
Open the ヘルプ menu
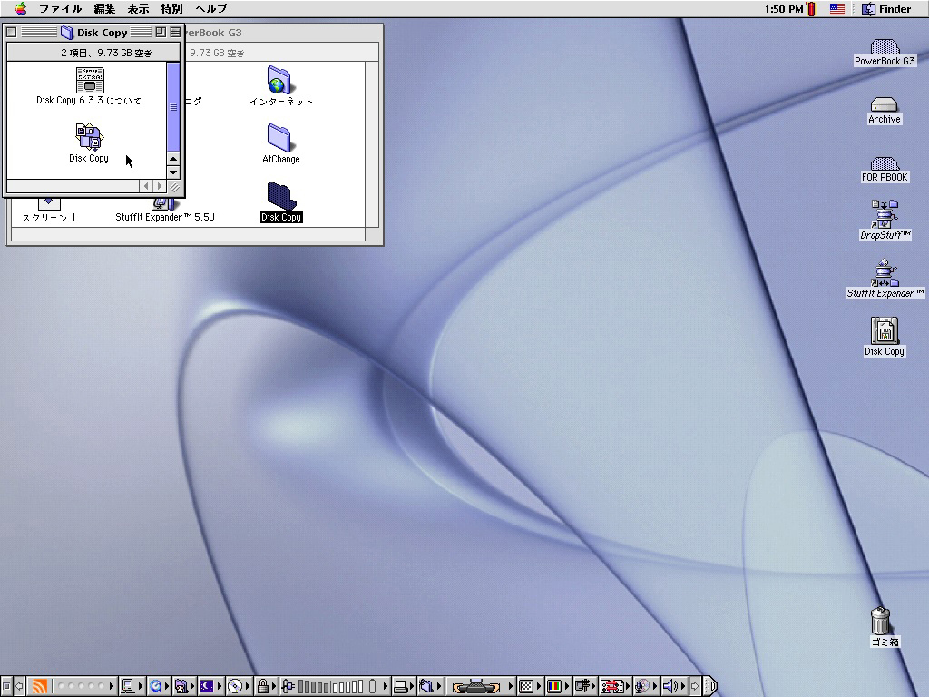(x=211, y=8)
